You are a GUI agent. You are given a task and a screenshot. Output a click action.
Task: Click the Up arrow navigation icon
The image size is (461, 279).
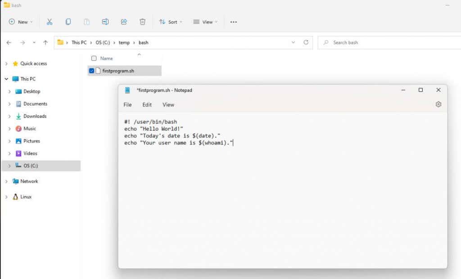tap(45, 43)
